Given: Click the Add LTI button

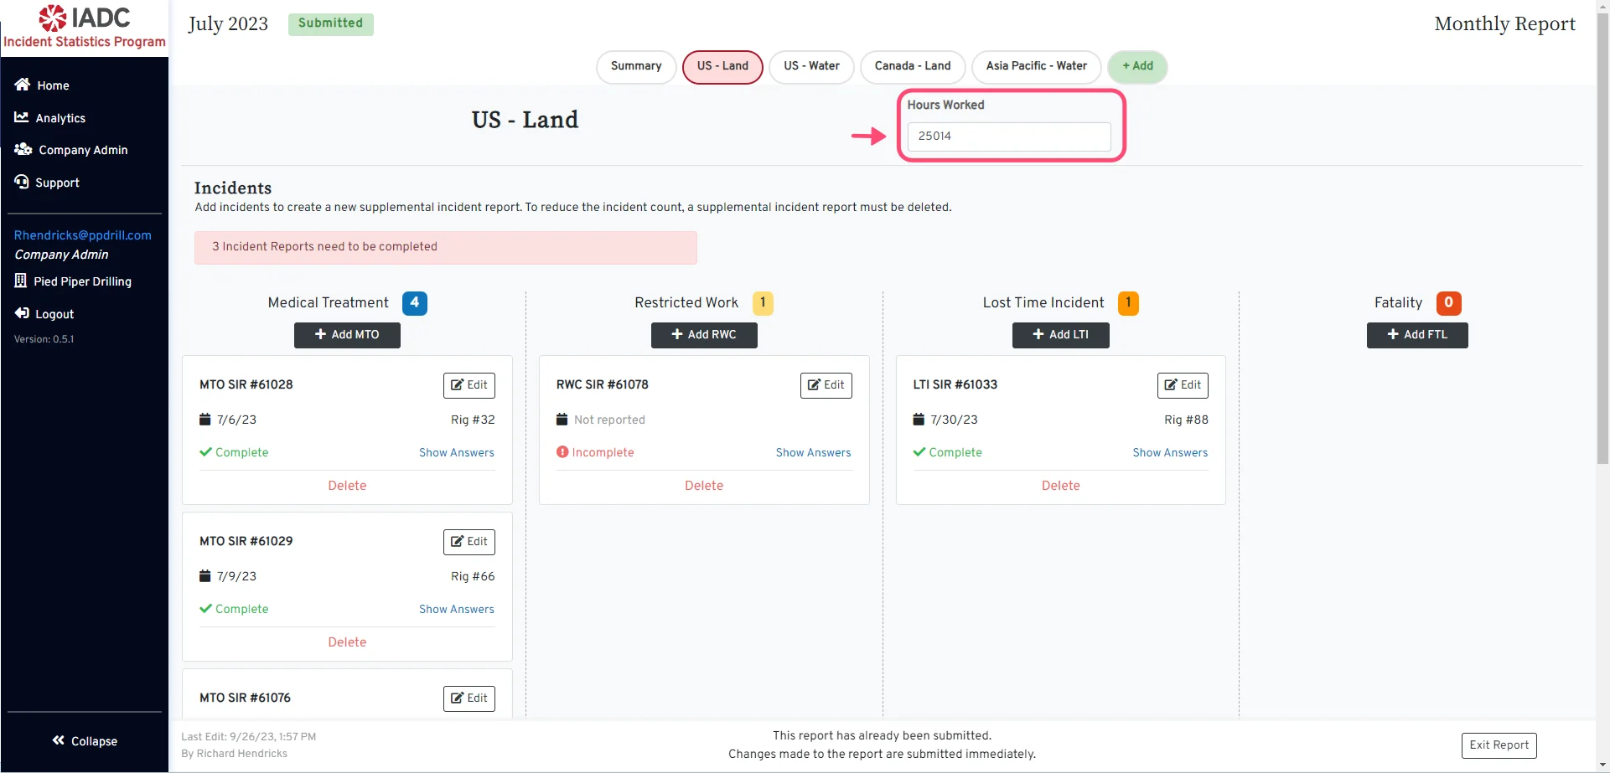Looking at the screenshot, I should [1061, 335].
